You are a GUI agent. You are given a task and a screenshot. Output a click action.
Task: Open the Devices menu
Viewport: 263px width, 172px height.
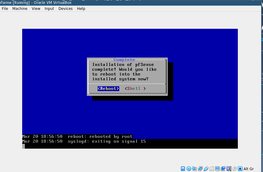65,9
